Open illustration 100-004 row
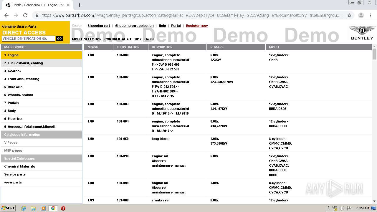Screen dimensions: 377x212 coord(228,126)
